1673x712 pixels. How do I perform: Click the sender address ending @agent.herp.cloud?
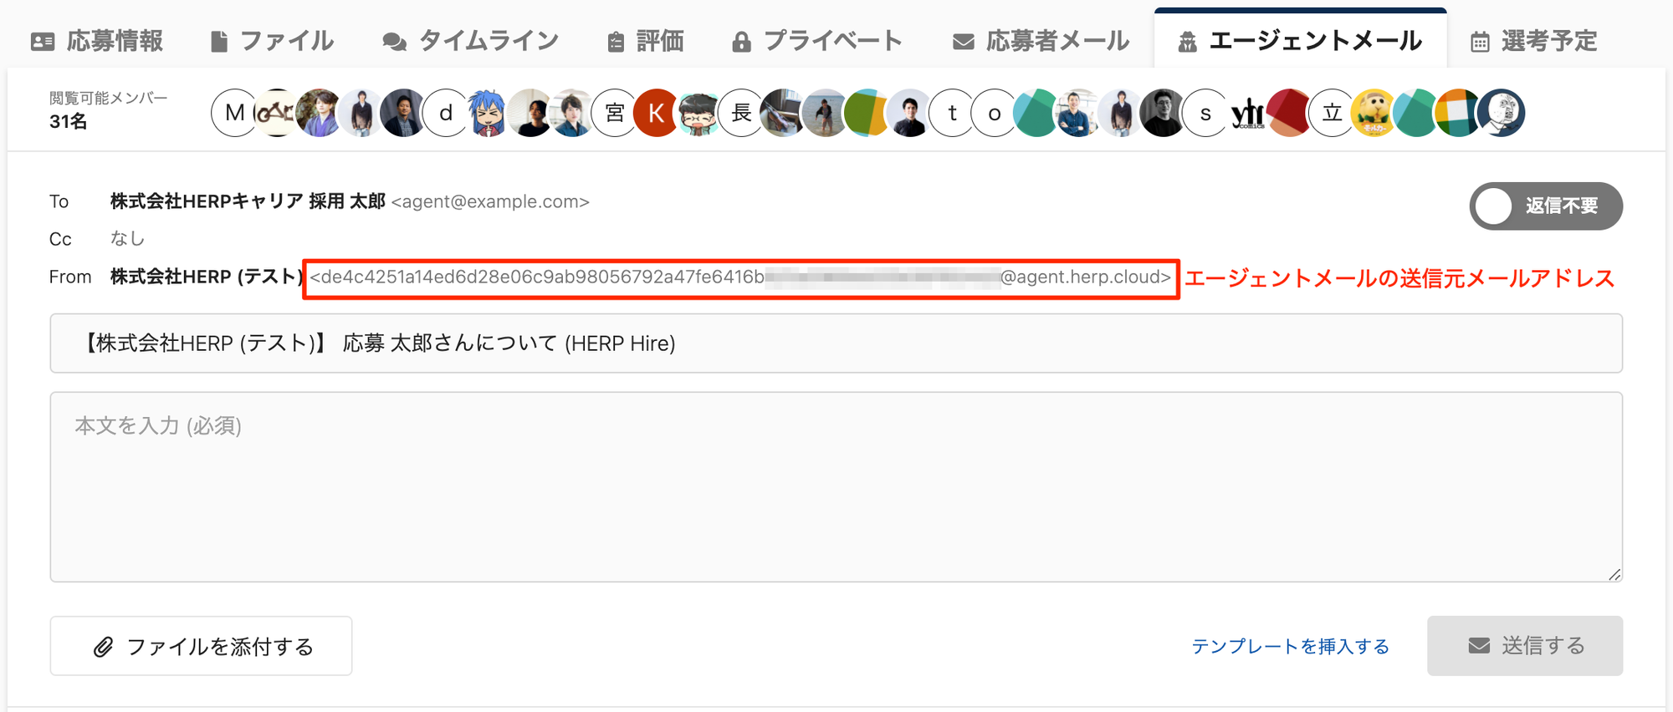(741, 277)
